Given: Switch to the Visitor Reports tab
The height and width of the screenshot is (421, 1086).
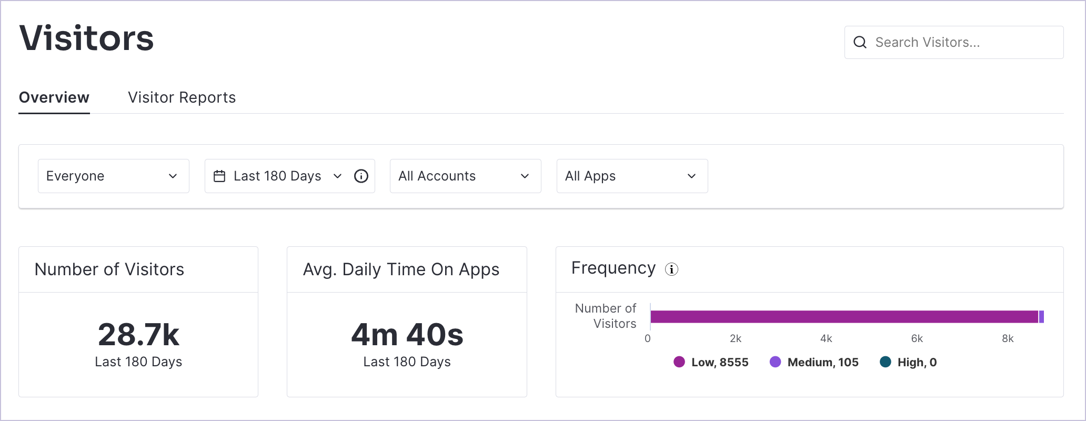Looking at the screenshot, I should 182,98.
